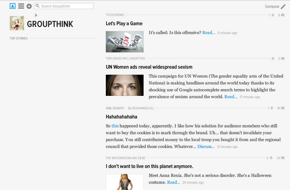Open UN Women ads reveal widespread sexism headline
Image resolution: width=290 pixels, height=190 pixels.
tap(149, 67)
